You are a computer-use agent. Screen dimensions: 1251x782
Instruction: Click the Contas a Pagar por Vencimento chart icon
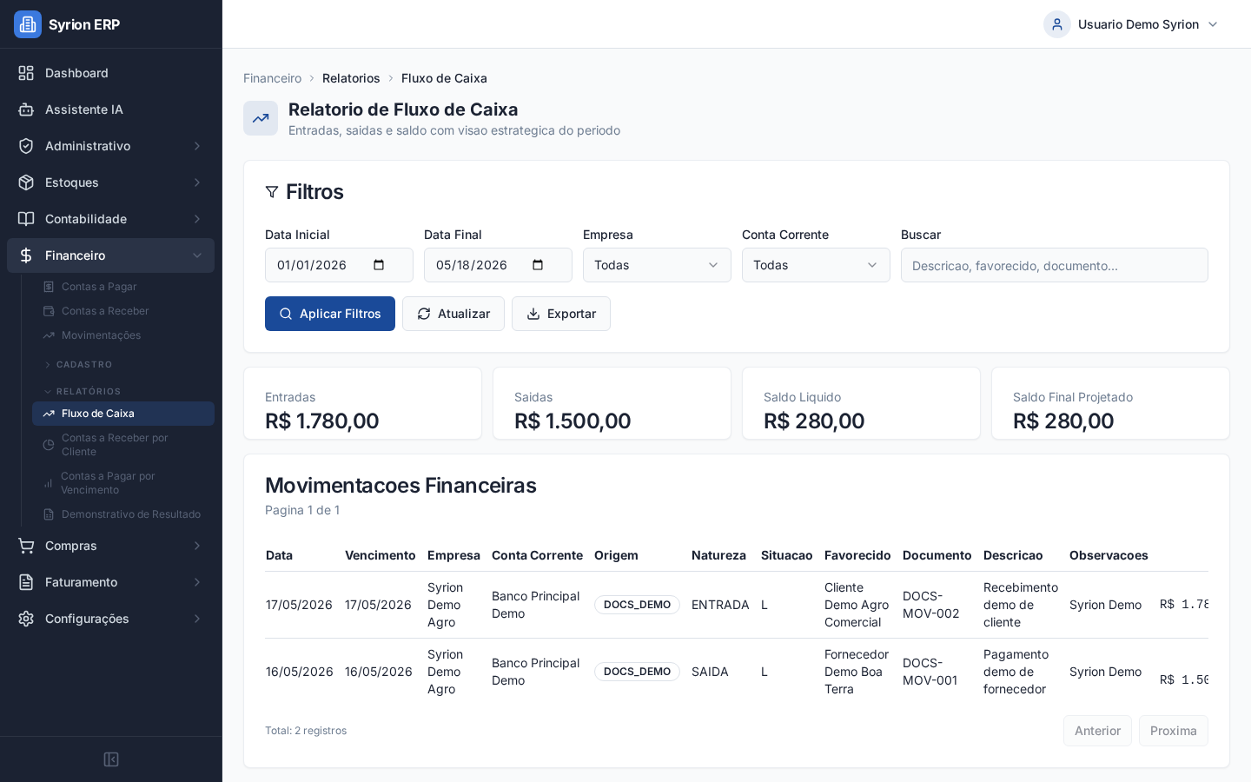pos(49,483)
